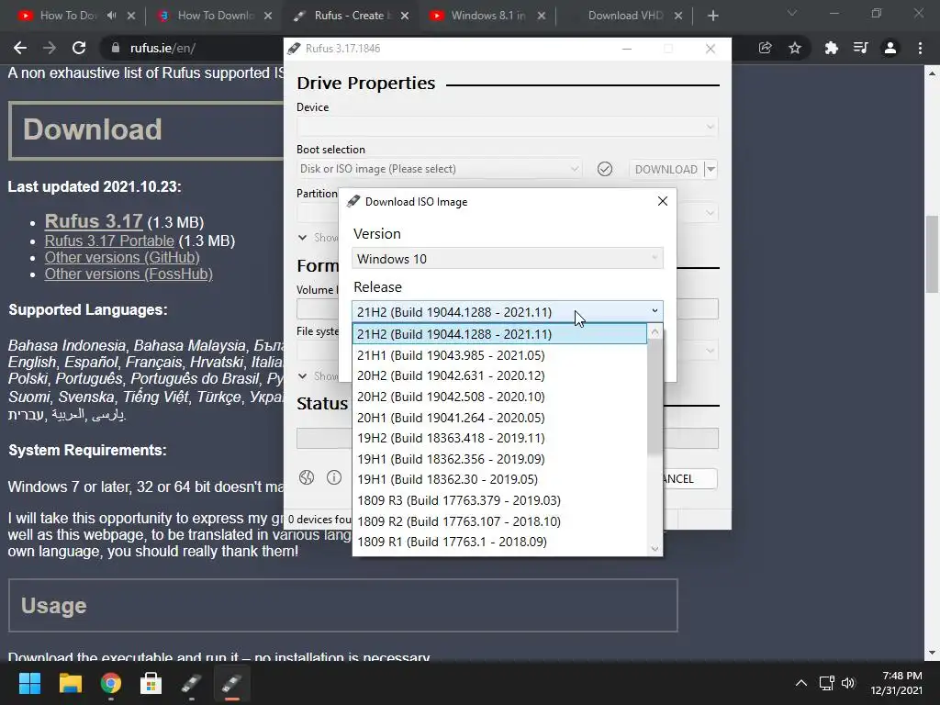Collapse the Release combo box arrow
940x705 pixels.
655,311
